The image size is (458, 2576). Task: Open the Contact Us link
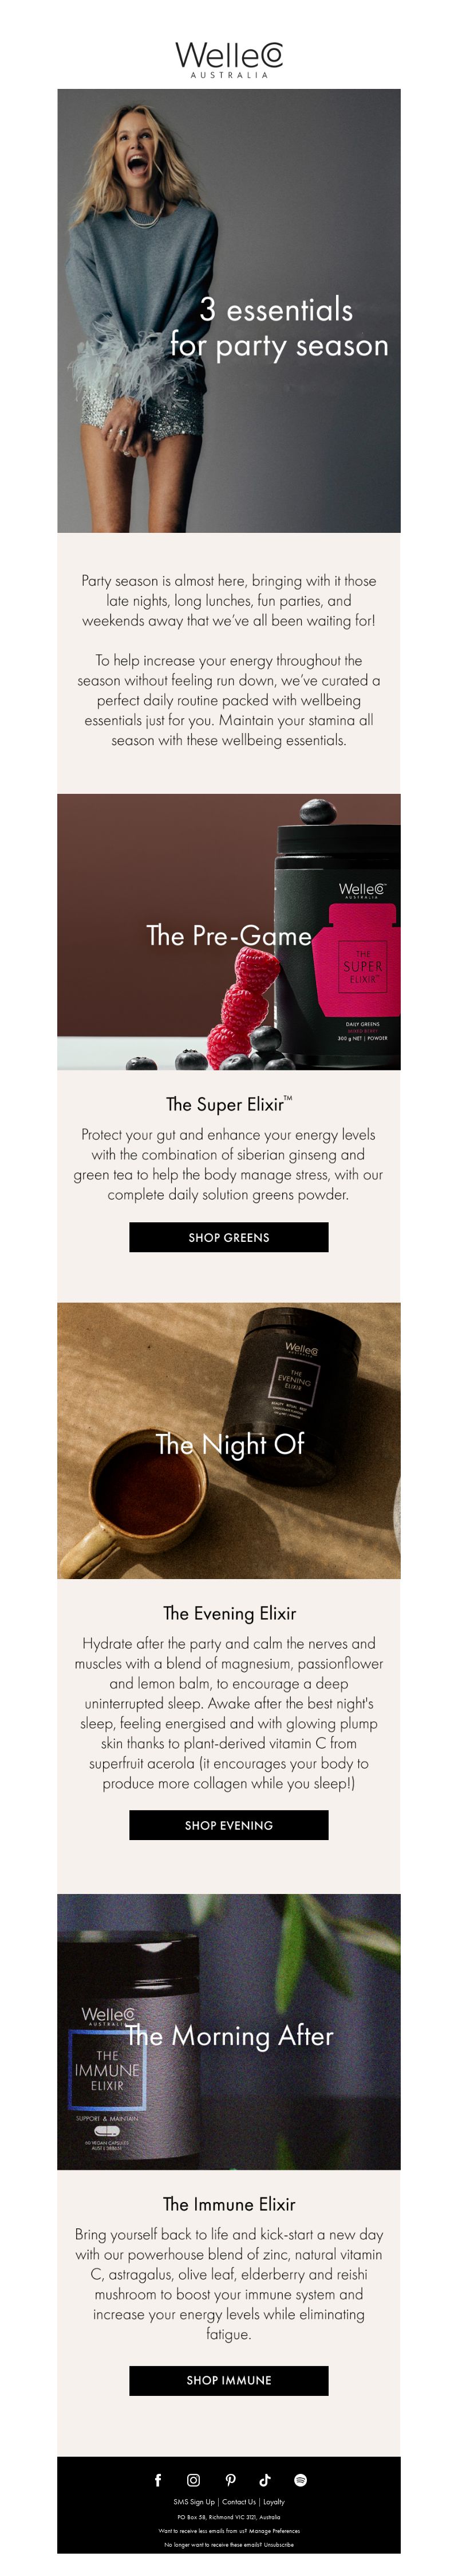pos(239,2502)
